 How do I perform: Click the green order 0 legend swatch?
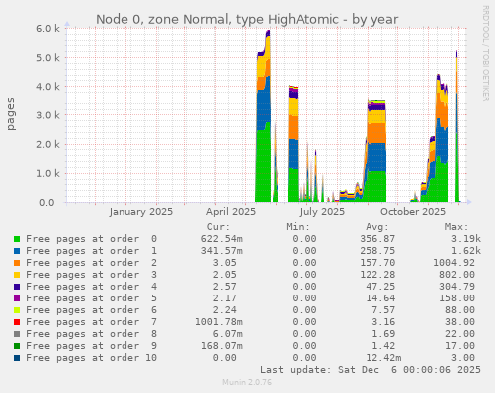point(17,239)
